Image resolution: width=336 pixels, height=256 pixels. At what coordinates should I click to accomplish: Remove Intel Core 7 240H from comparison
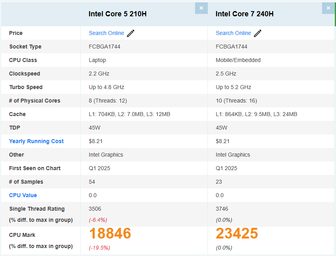pos(328,8)
